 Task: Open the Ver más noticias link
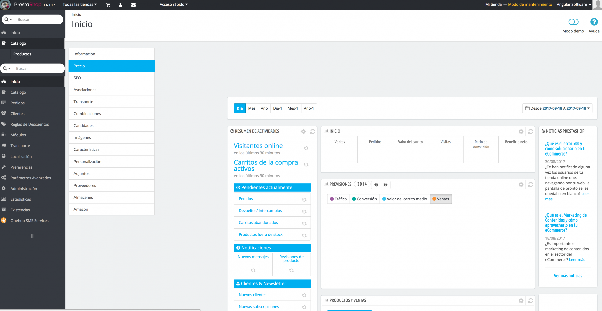pos(568,276)
